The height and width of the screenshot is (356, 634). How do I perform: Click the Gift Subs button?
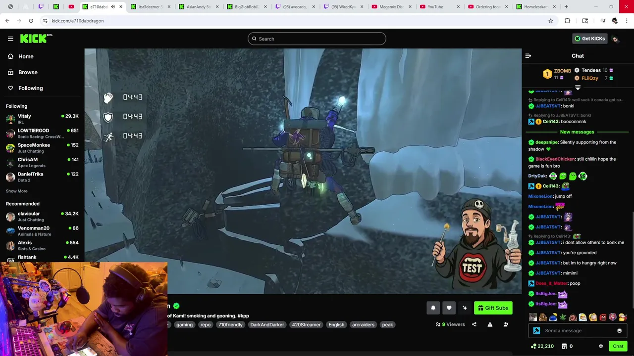tap(493, 308)
